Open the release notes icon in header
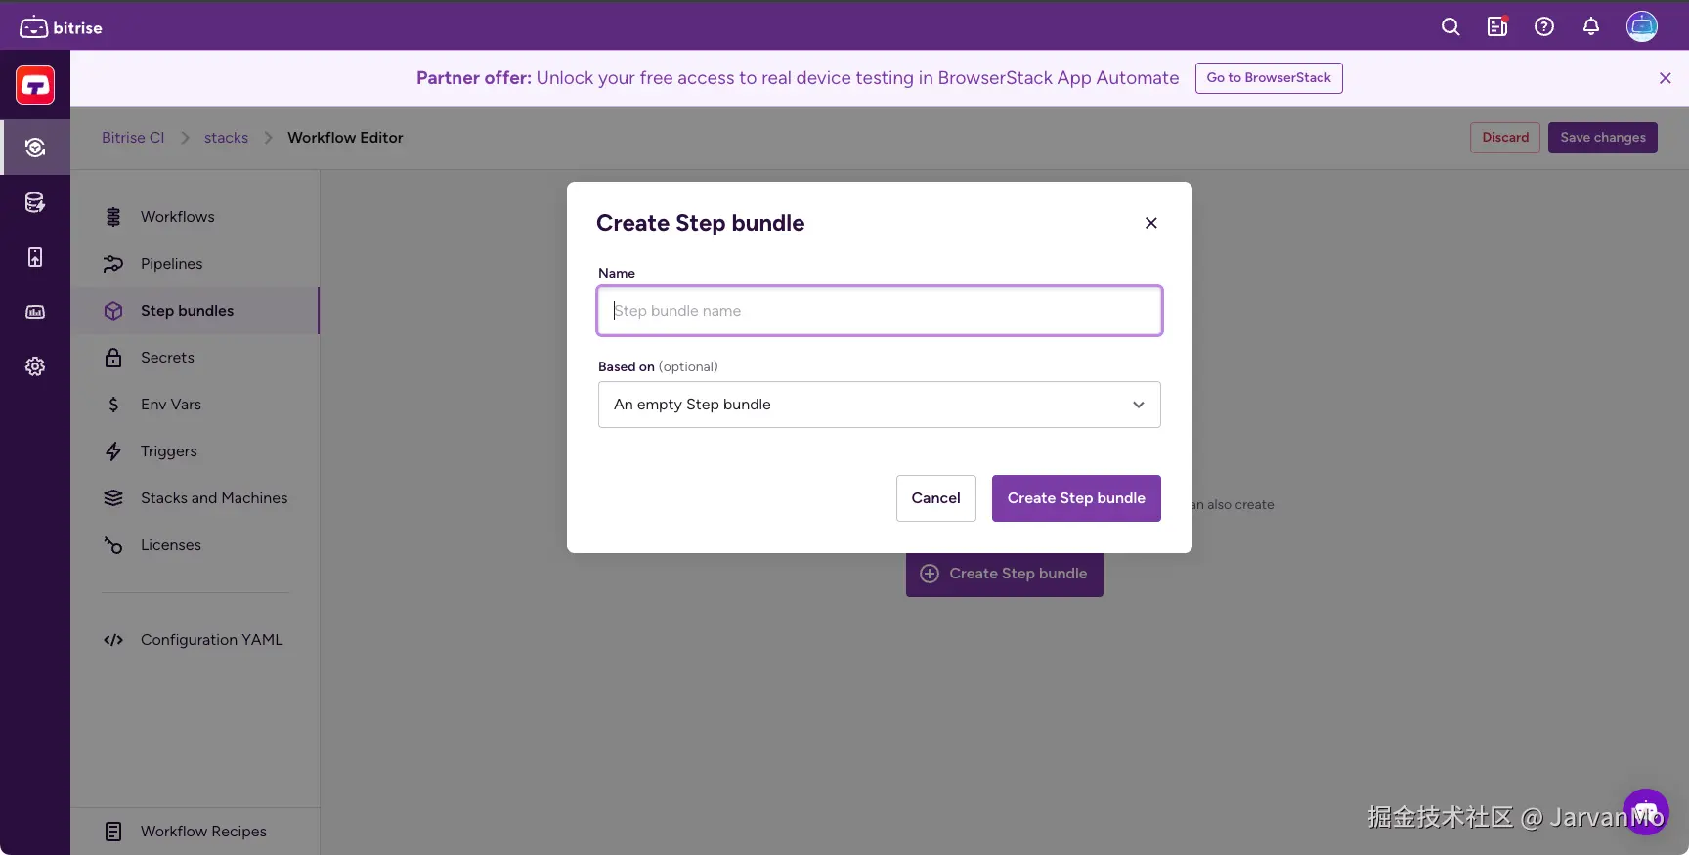Viewport: 1689px width, 855px height. [x=1497, y=27]
